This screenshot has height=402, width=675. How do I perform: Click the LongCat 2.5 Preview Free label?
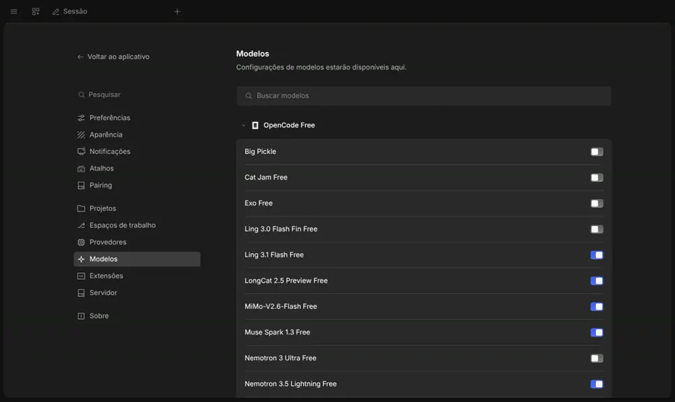coord(286,281)
